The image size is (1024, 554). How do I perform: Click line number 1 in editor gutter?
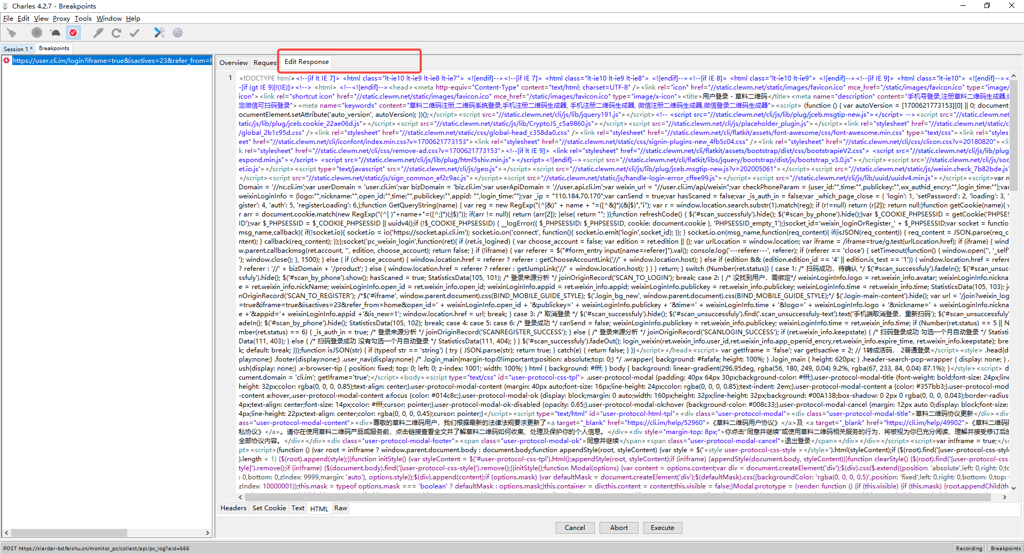pos(231,78)
